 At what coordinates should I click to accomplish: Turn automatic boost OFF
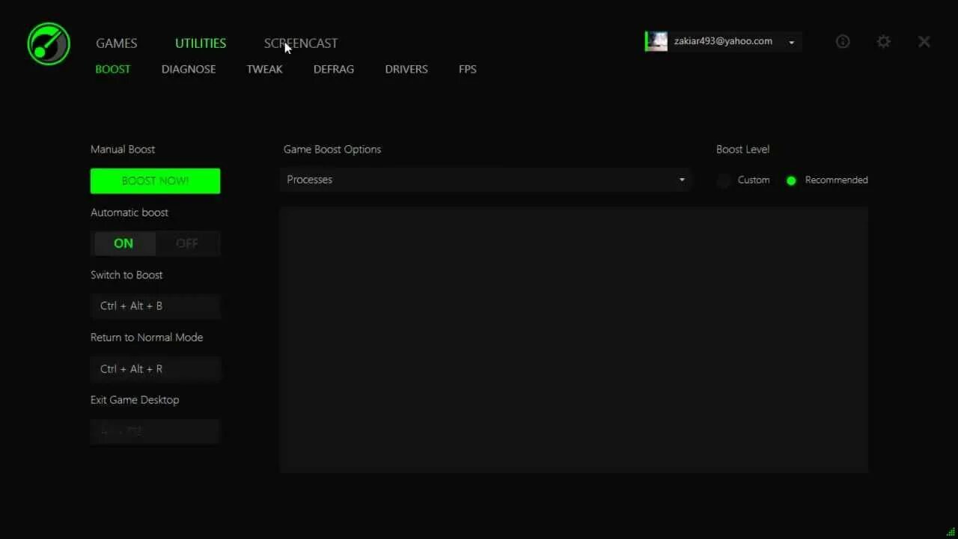(187, 243)
